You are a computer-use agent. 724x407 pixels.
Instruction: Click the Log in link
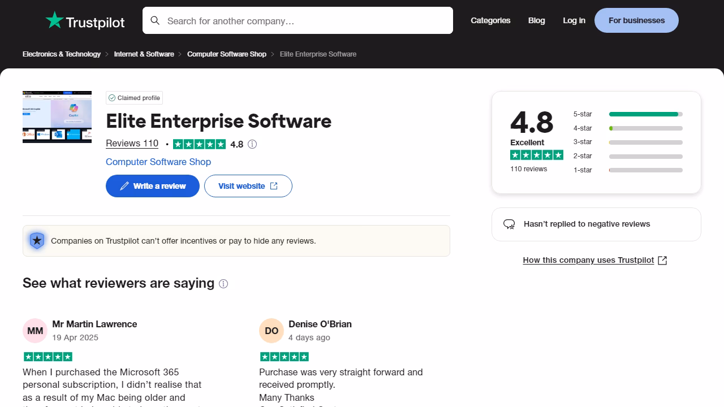(x=574, y=20)
